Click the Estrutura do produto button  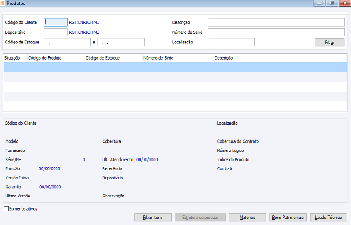[x=200, y=218]
